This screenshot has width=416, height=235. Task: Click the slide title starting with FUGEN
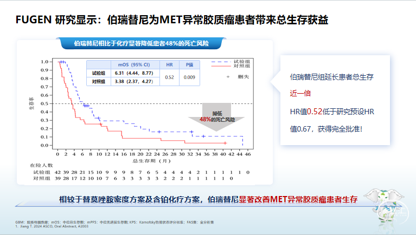(172, 20)
